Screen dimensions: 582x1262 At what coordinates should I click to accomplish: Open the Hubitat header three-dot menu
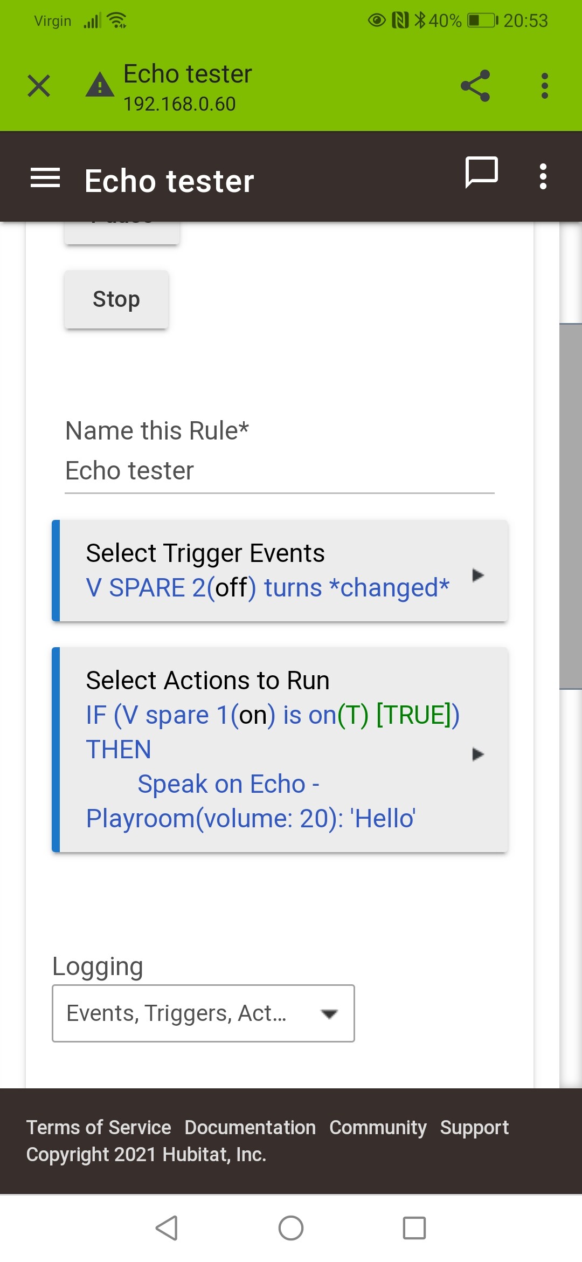point(543,176)
